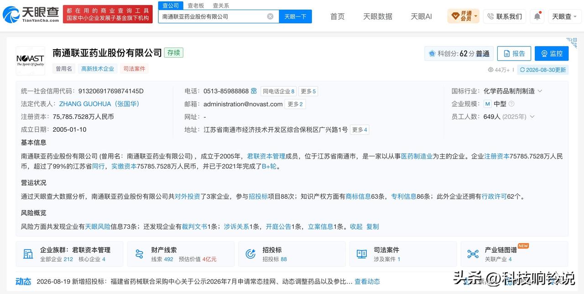Image resolution: width=584 pixels, height=294 pixels.
Task: Expand 更多 5 phone numbers
Action: [x=308, y=91]
